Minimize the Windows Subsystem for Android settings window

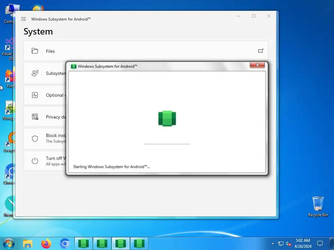point(239,16)
